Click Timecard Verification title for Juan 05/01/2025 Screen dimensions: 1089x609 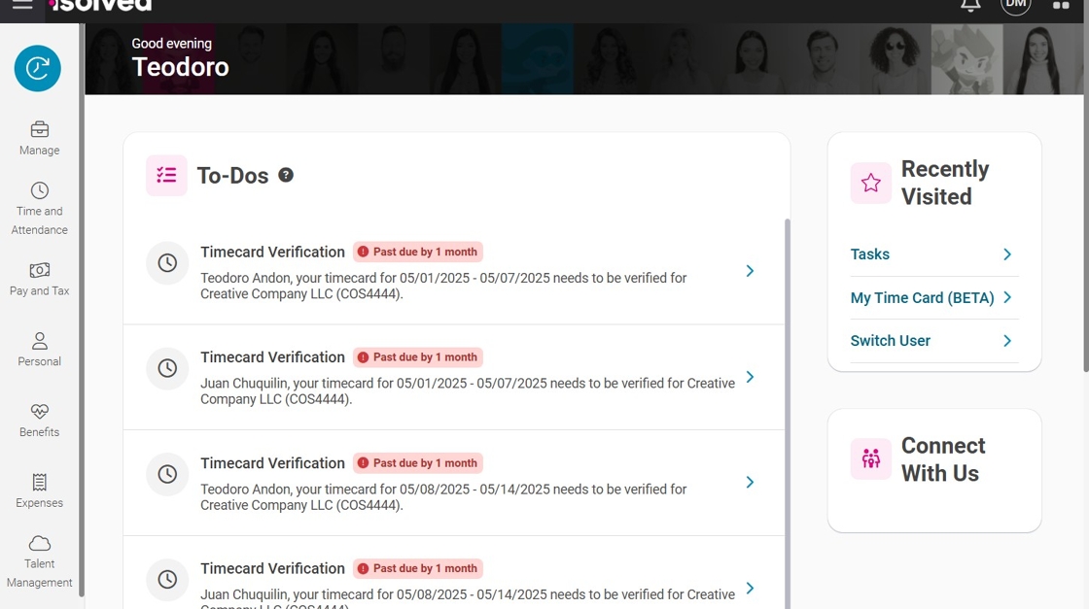tap(272, 357)
